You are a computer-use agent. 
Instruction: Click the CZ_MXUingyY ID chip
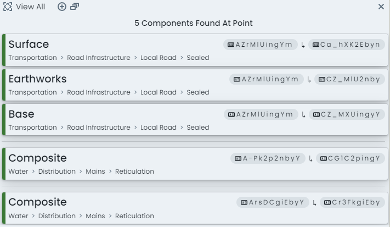(x=347, y=114)
